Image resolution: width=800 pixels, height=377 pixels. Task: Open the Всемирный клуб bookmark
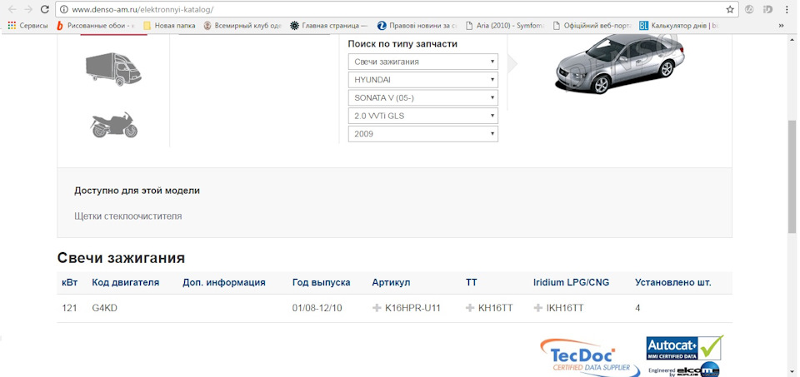pos(242,25)
